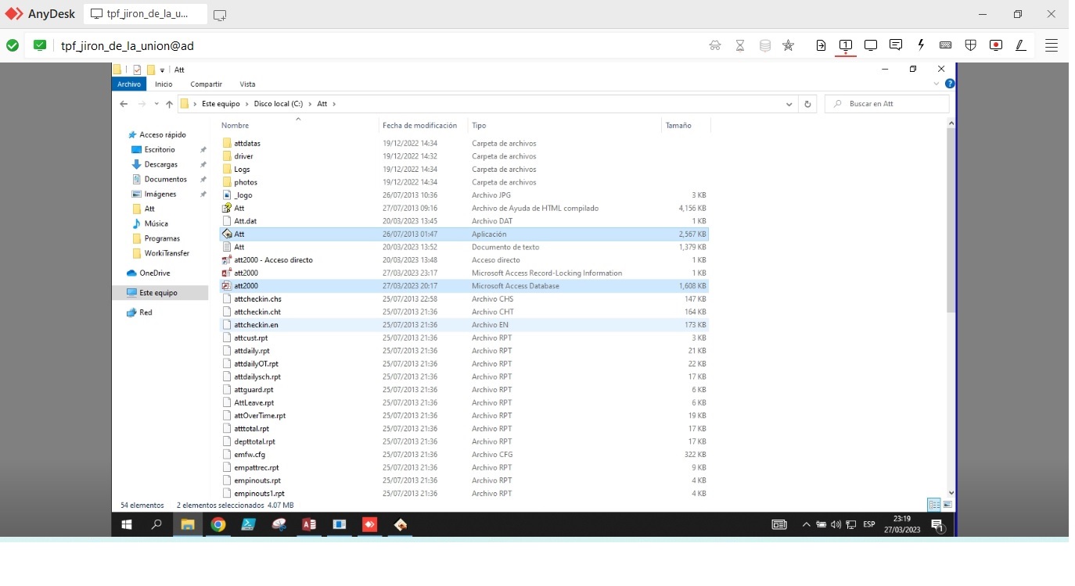The width and height of the screenshot is (1075, 586).
Task: Show hidden tray icons chevron
Action: pos(806,525)
